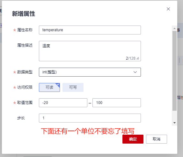The image size is (183, 157).
Task: Open the 数据类型 int(整型) dropdown
Action: 90,72
